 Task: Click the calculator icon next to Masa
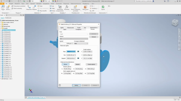78,52
